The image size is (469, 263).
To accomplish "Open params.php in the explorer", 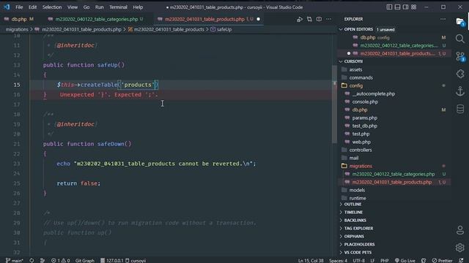I will tap(394, 118).
